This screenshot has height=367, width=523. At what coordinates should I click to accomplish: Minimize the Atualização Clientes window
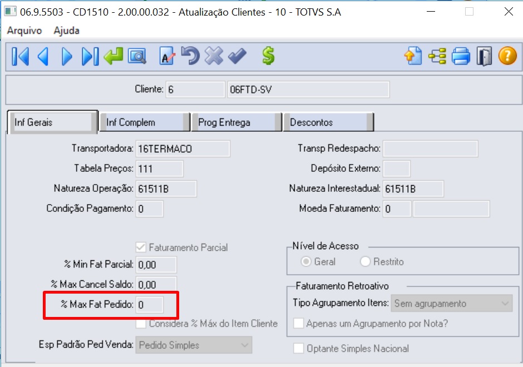click(431, 12)
